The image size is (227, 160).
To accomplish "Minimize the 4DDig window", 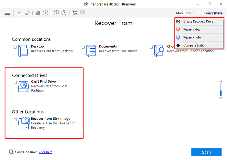I will tap(198, 4).
